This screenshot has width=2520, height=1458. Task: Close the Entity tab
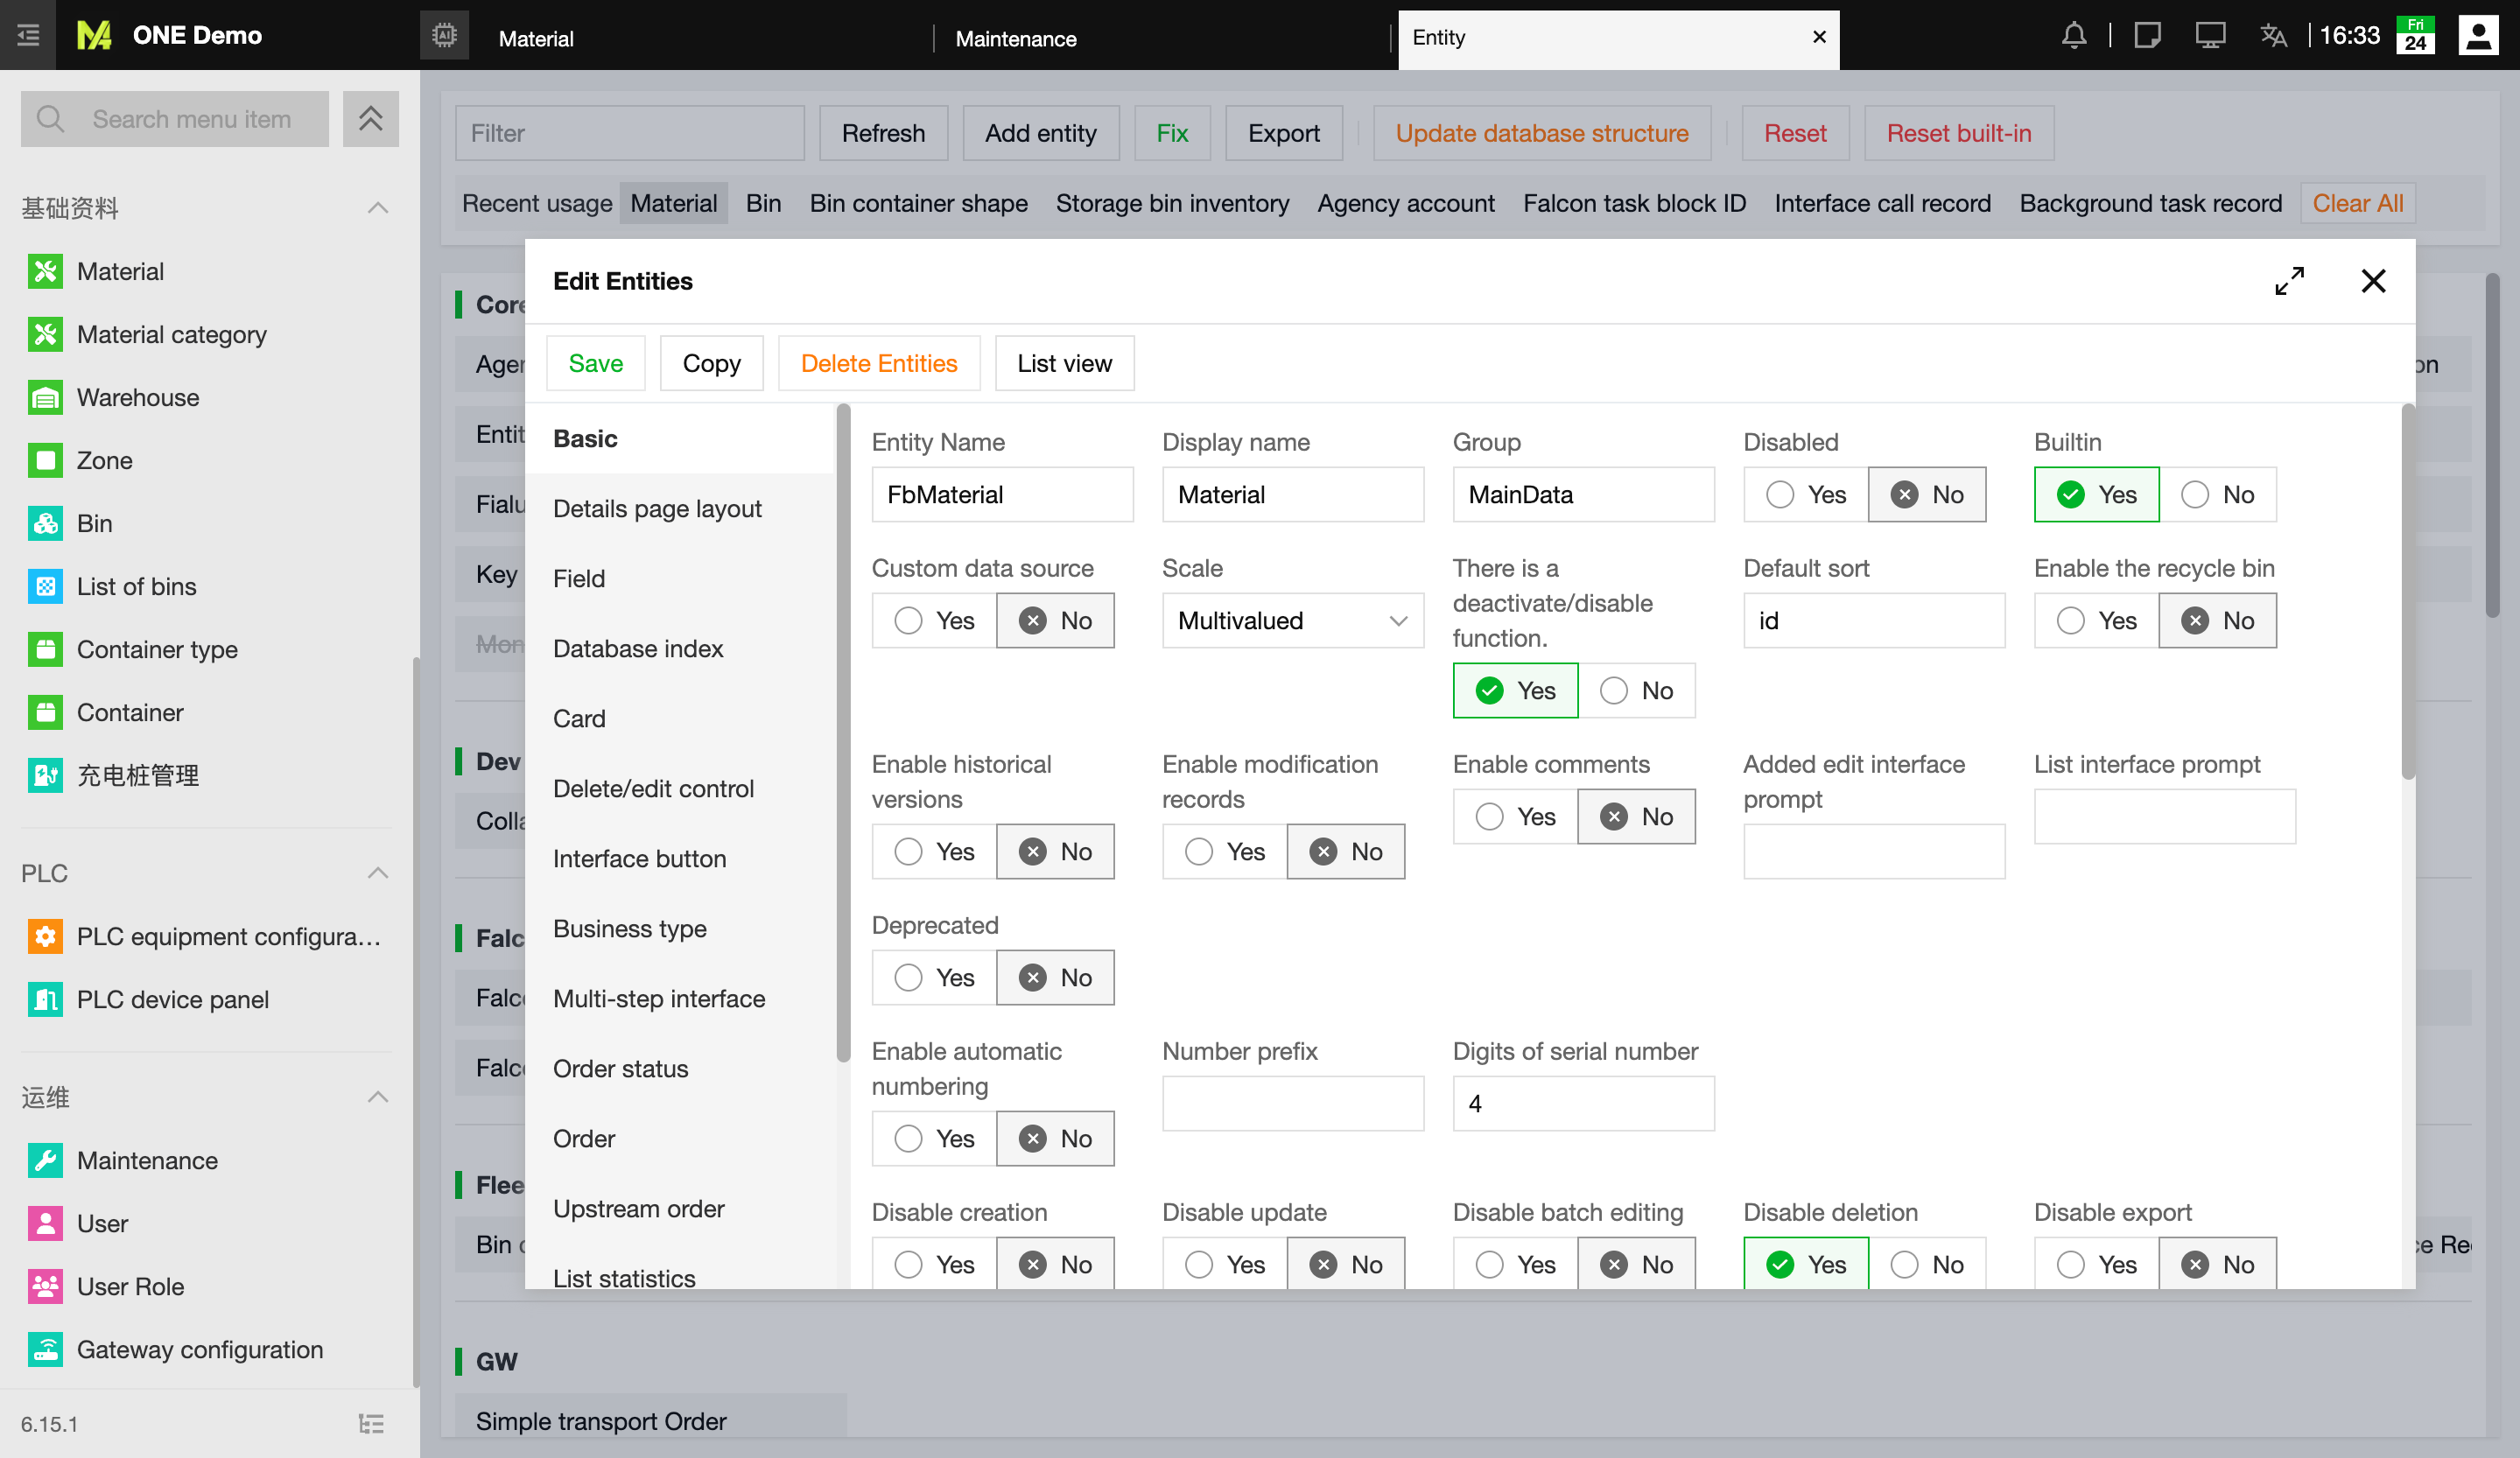point(1819,37)
